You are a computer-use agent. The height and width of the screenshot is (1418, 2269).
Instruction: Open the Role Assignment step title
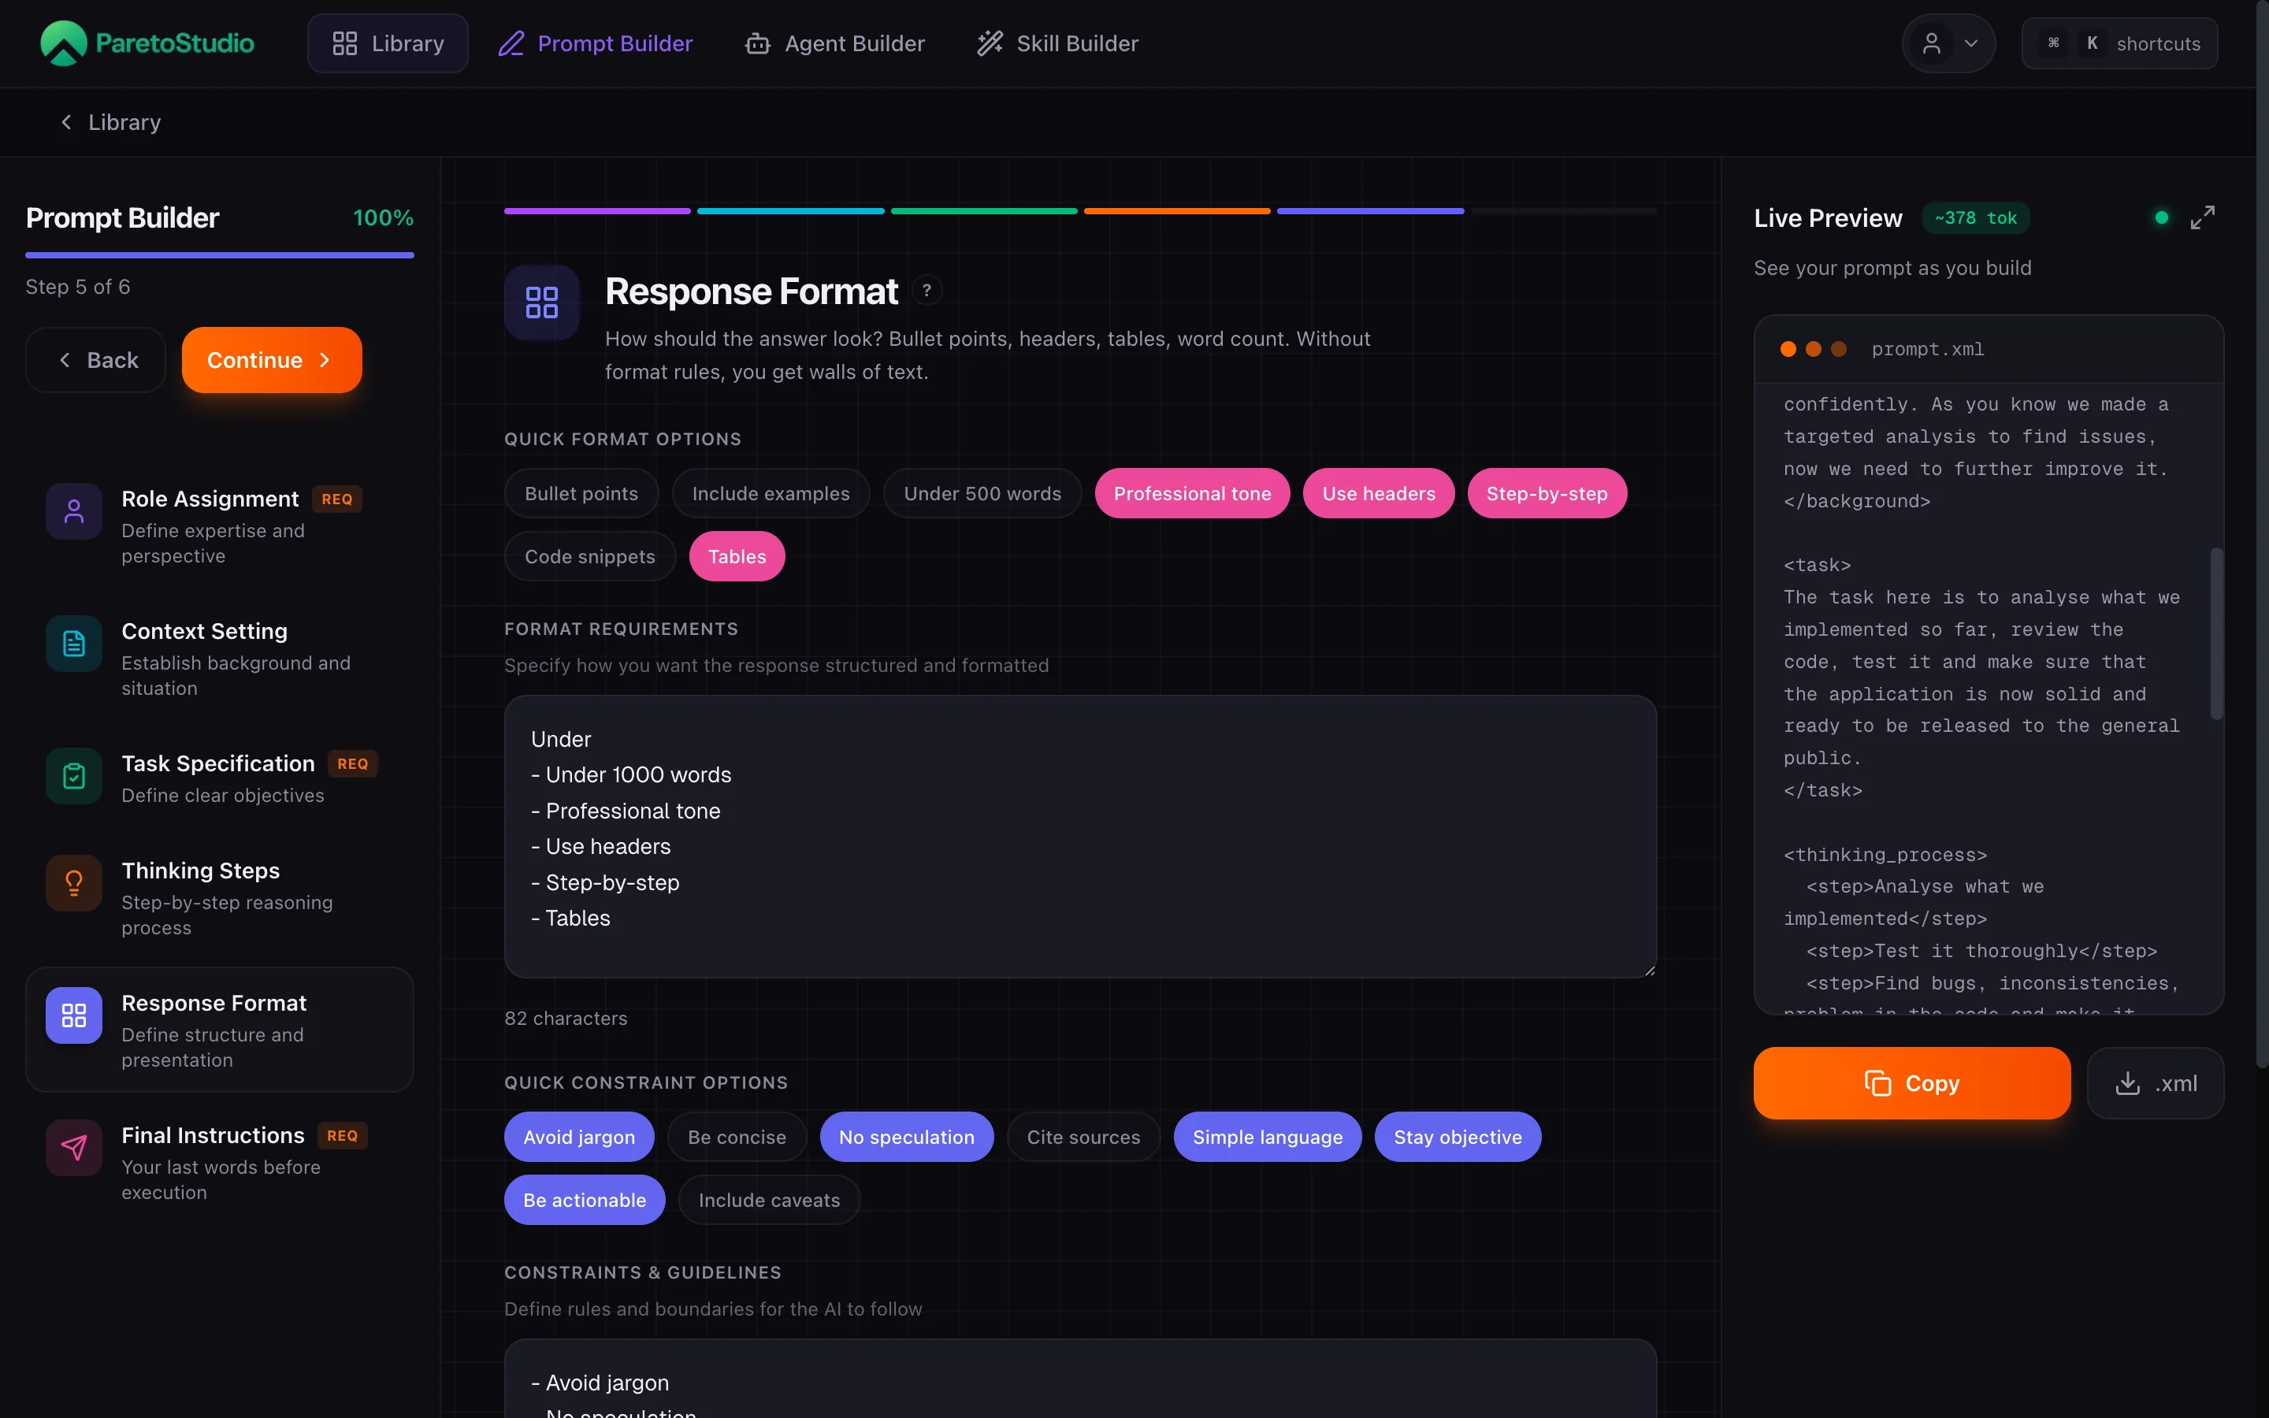coord(210,499)
